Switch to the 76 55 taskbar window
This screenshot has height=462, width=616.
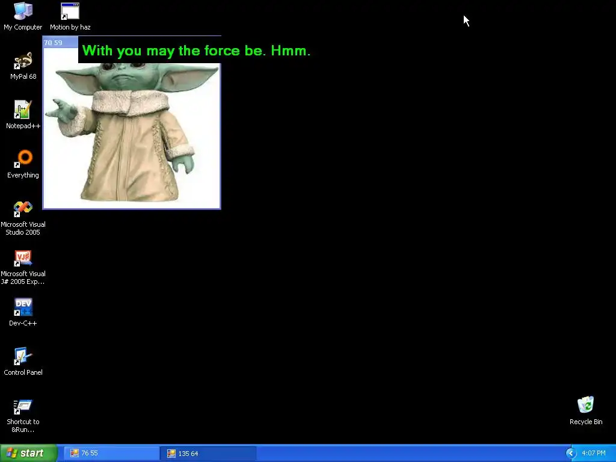[111, 453]
